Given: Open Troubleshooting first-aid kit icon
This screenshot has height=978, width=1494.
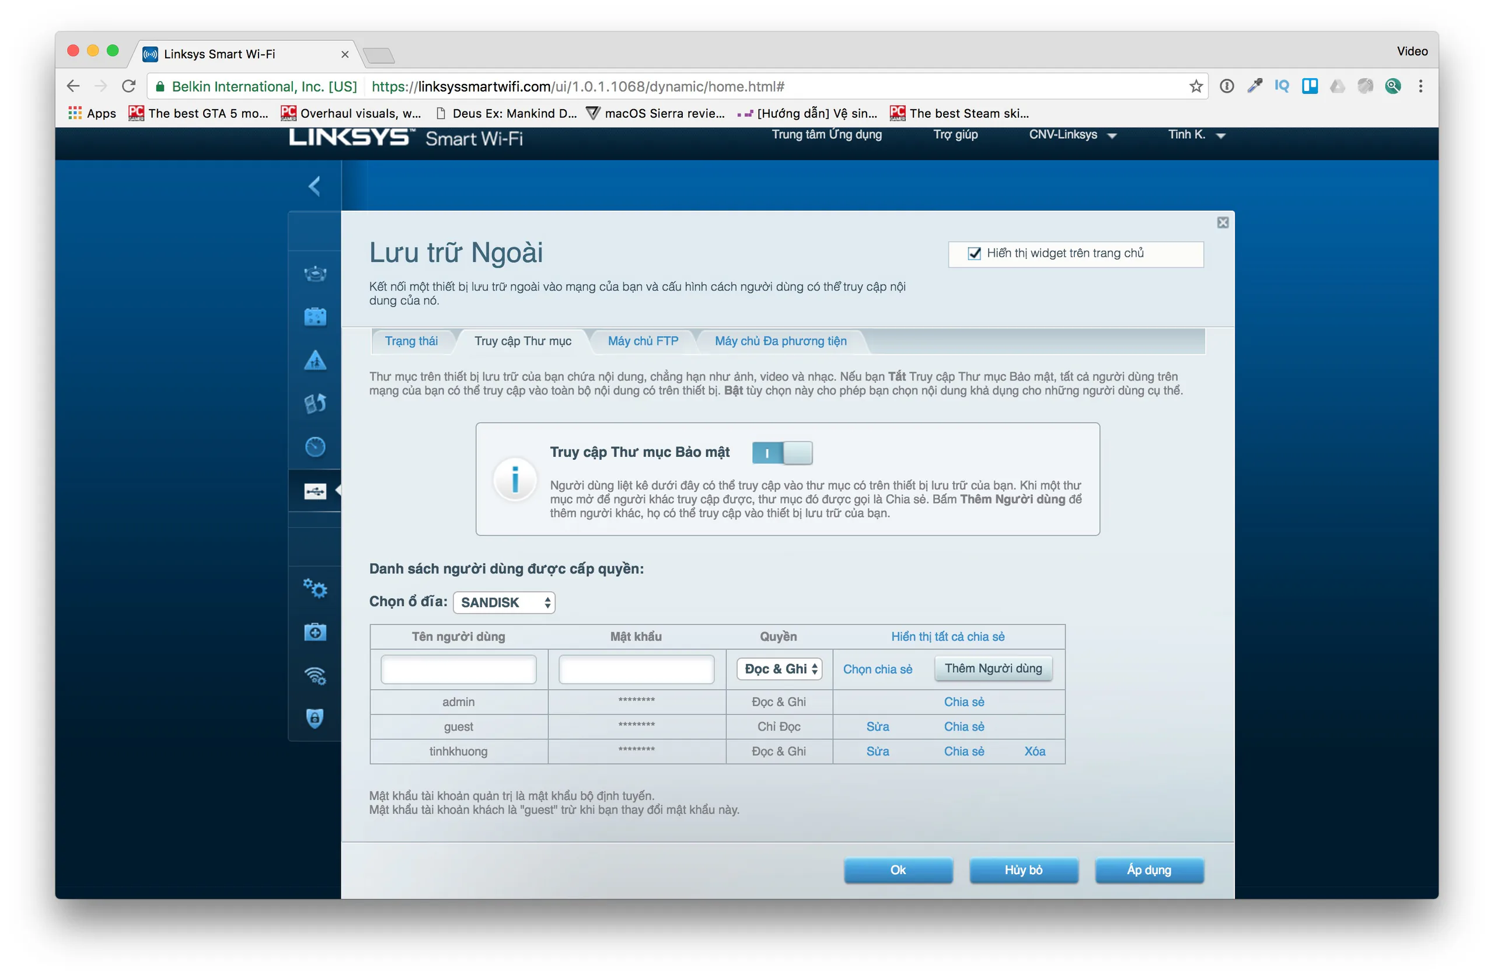Looking at the screenshot, I should [x=315, y=631].
